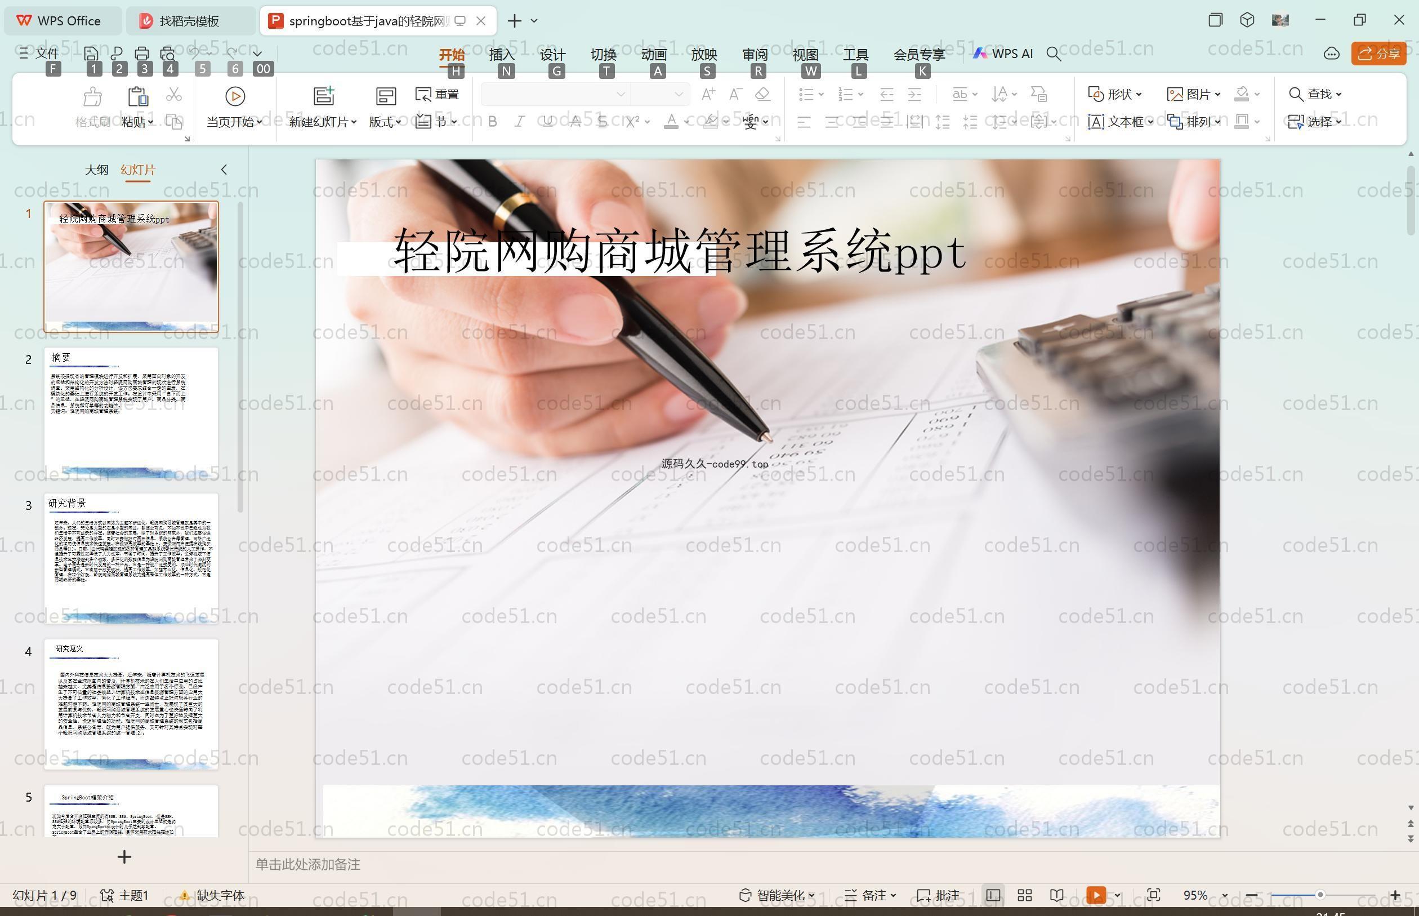
Task: Align text center
Action: (832, 122)
